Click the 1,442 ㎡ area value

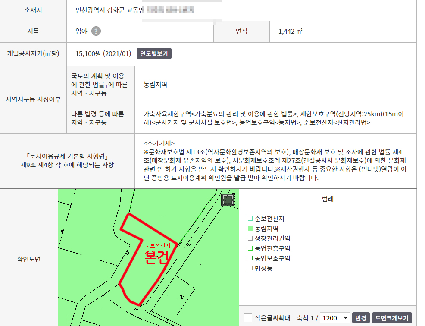290,31
